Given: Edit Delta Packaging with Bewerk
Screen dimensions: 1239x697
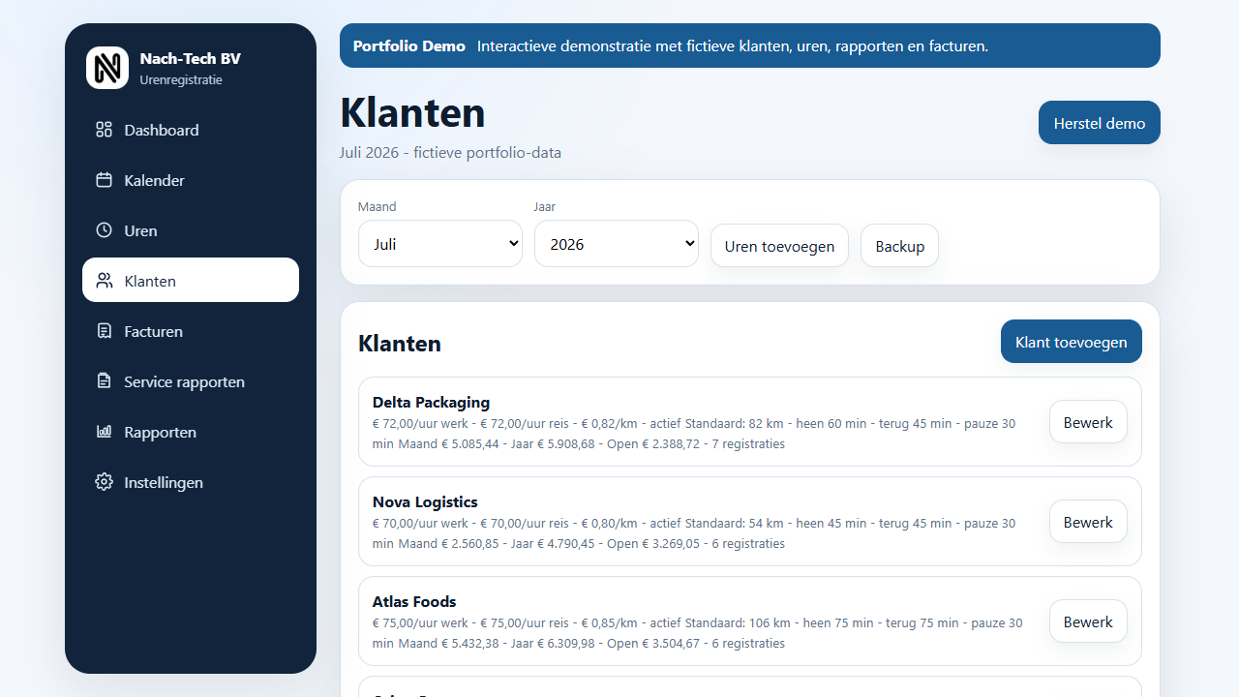Looking at the screenshot, I should tap(1088, 422).
